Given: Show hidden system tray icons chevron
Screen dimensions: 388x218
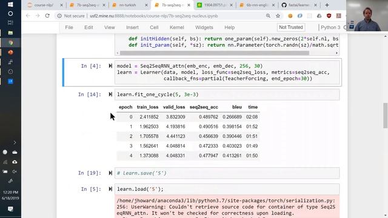Looking at the screenshot, I should [15, 143].
